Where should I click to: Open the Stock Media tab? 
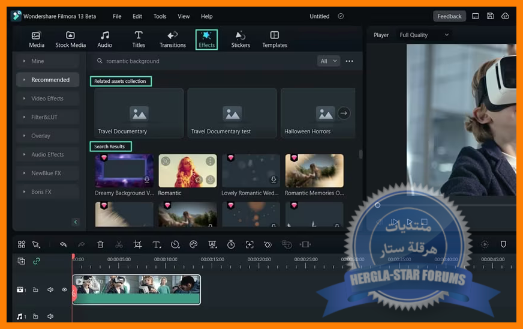click(70, 40)
